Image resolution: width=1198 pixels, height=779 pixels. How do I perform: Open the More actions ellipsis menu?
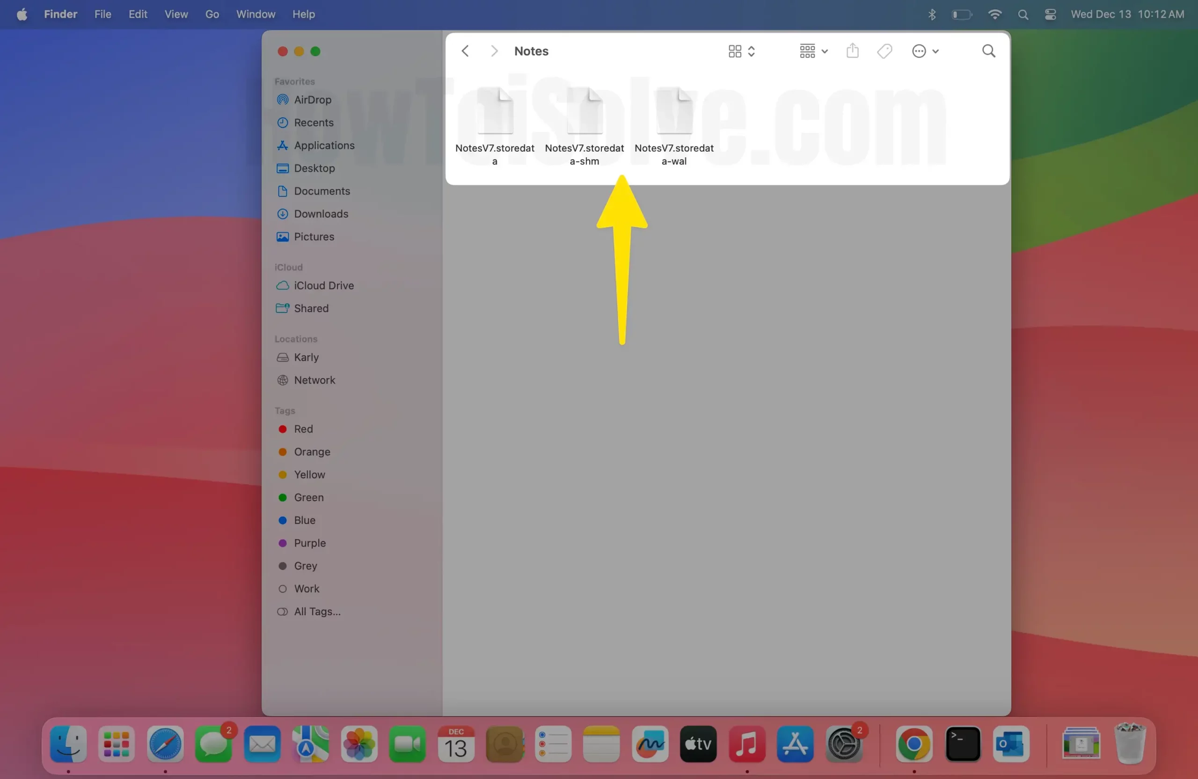[925, 51]
